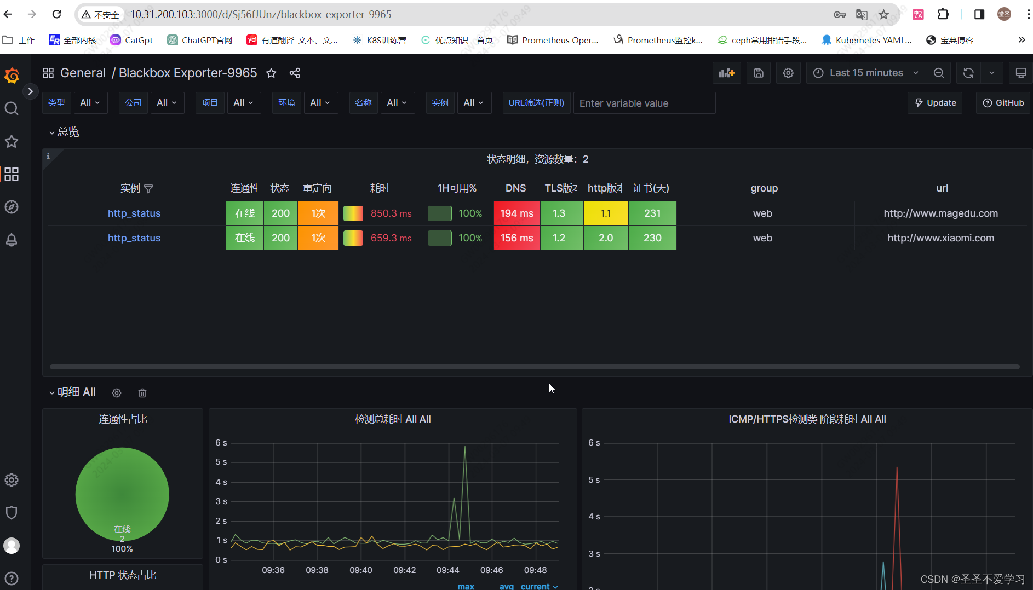The image size is (1033, 590).
Task: Sort table by url column header
Action: pyautogui.click(x=942, y=188)
